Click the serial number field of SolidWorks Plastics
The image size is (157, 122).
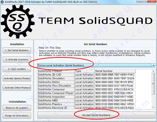pos(115,104)
